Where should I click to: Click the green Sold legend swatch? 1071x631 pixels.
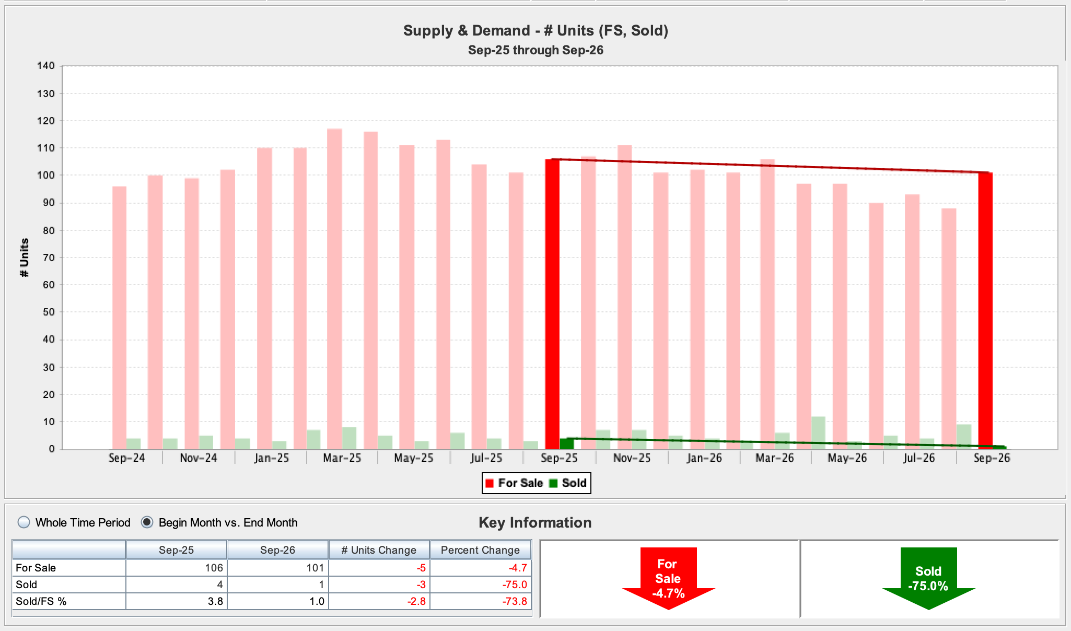[x=553, y=483]
